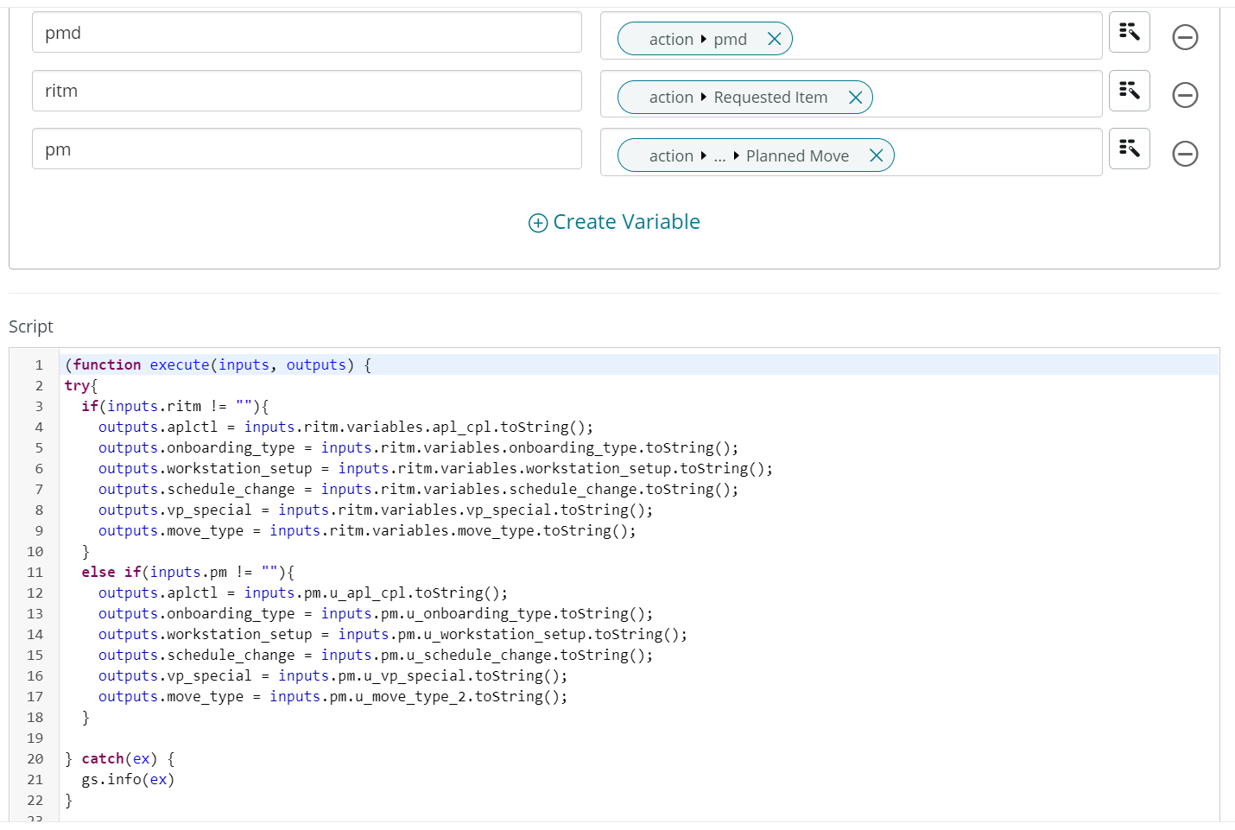Click the plus icon beside Create Variable
The height and width of the screenshot is (830, 1235).
coord(537,223)
